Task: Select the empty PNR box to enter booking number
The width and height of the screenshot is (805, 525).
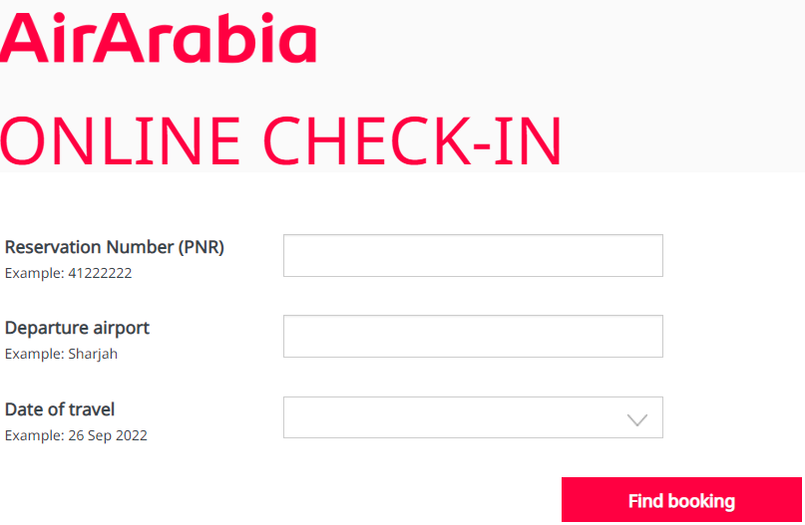Action: point(473,256)
